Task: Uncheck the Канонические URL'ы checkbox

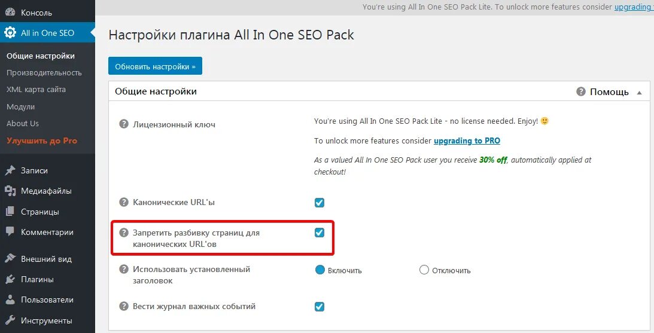Action: pyautogui.click(x=320, y=203)
